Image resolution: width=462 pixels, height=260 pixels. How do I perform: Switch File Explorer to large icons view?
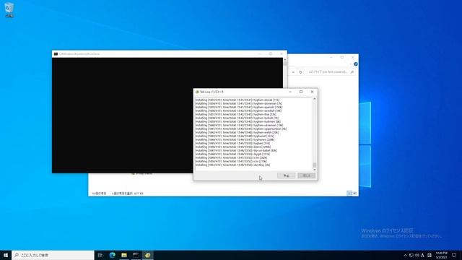354,194
